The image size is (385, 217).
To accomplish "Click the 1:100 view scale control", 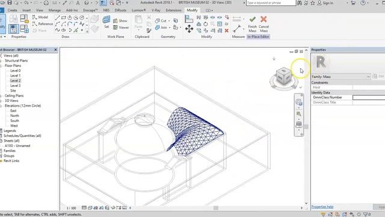I will coord(72,208).
